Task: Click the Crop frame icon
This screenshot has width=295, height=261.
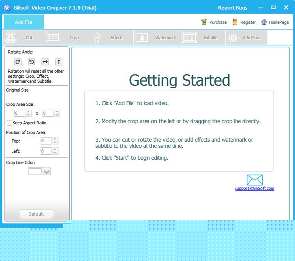Action: point(53,38)
